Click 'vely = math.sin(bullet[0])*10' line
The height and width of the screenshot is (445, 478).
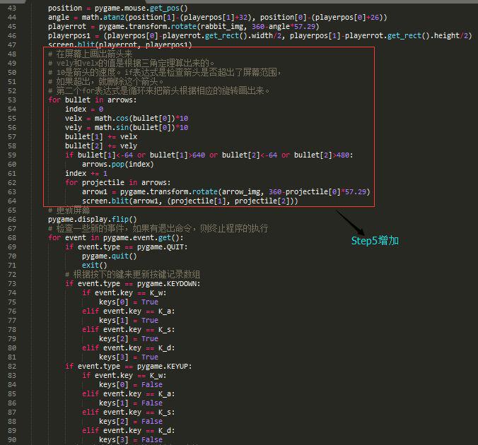click(127, 127)
